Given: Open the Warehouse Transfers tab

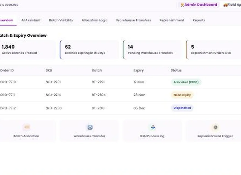Looking at the screenshot, I should tap(133, 20).
